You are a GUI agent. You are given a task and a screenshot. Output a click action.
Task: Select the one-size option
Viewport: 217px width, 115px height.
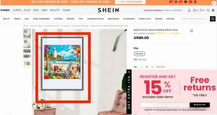tap(139, 54)
